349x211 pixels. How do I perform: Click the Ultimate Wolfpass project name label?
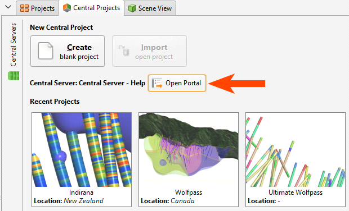click(296, 192)
